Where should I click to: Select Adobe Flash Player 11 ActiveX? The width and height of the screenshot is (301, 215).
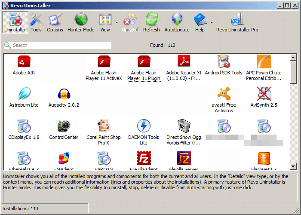104,68
